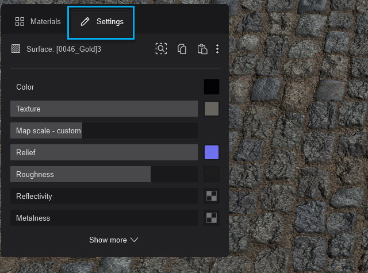Viewport: 368px width, 273px height.
Task: Click the material picker magnifier icon
Action: coord(161,49)
